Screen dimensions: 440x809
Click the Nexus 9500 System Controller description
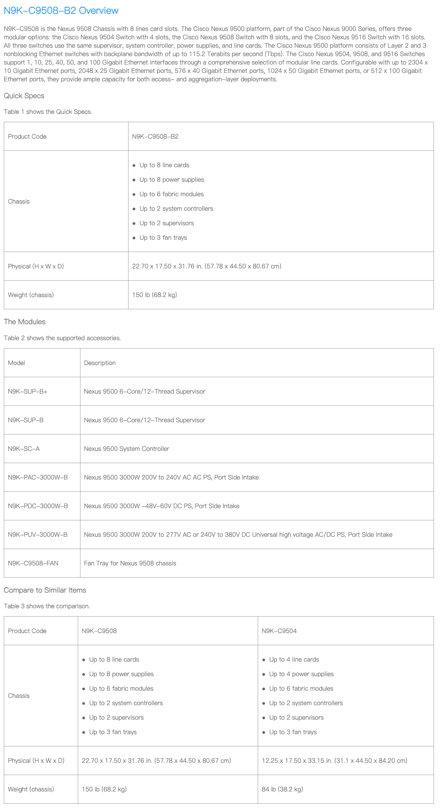(x=127, y=449)
